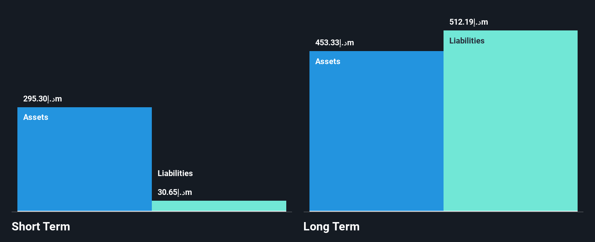Click the 295.30 value label

click(42, 99)
